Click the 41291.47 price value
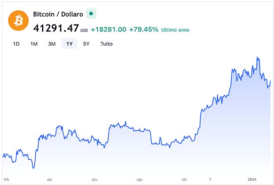 point(56,29)
